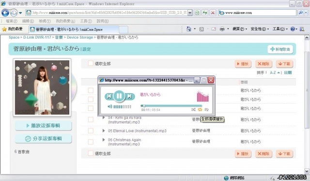Click the Home icon in command bar

click(x=189, y=29)
